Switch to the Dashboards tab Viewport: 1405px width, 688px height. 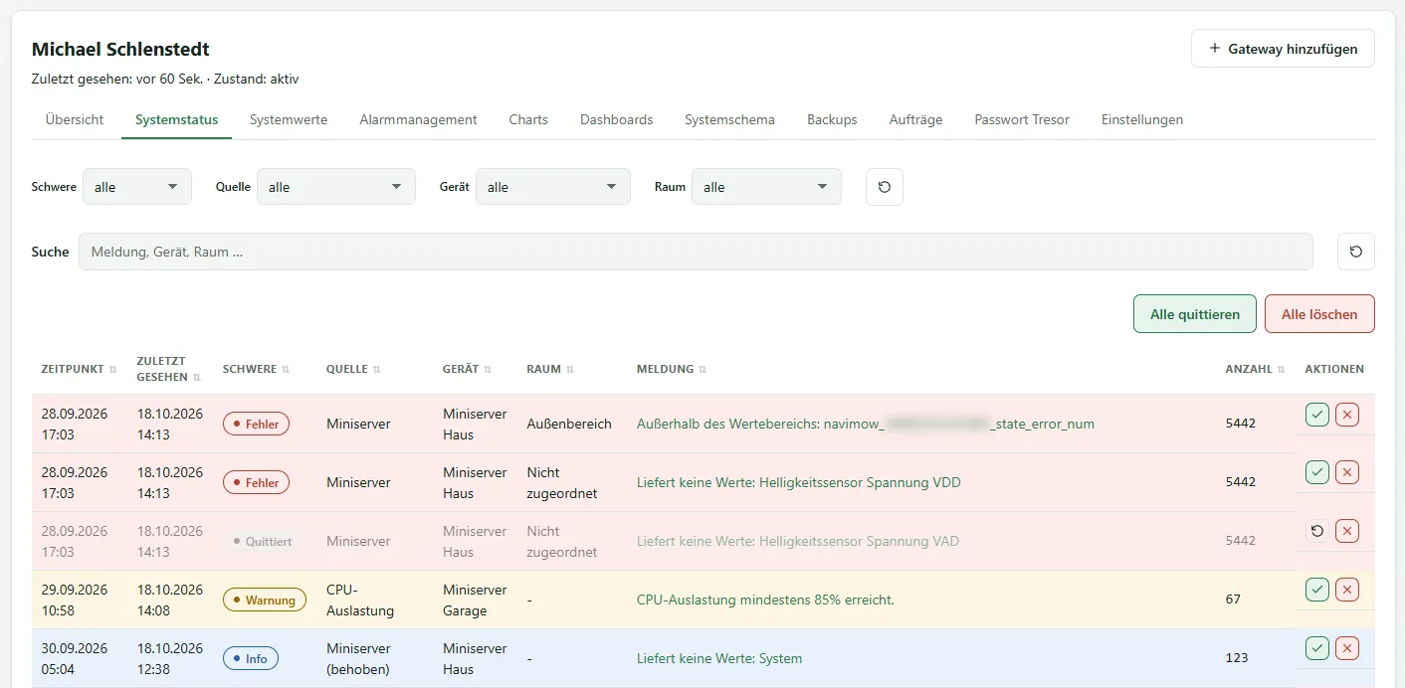(617, 119)
